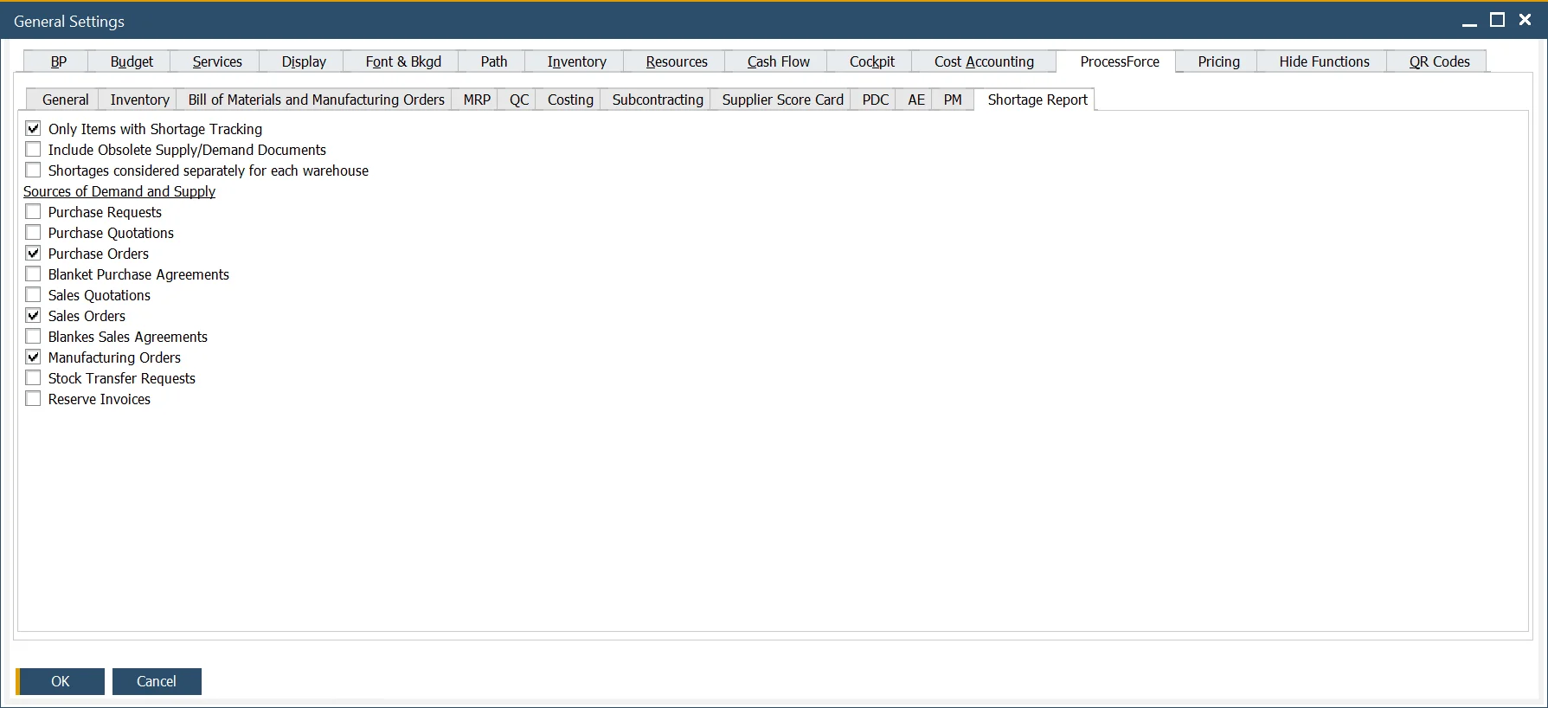Open the QR Codes tab

click(1438, 61)
